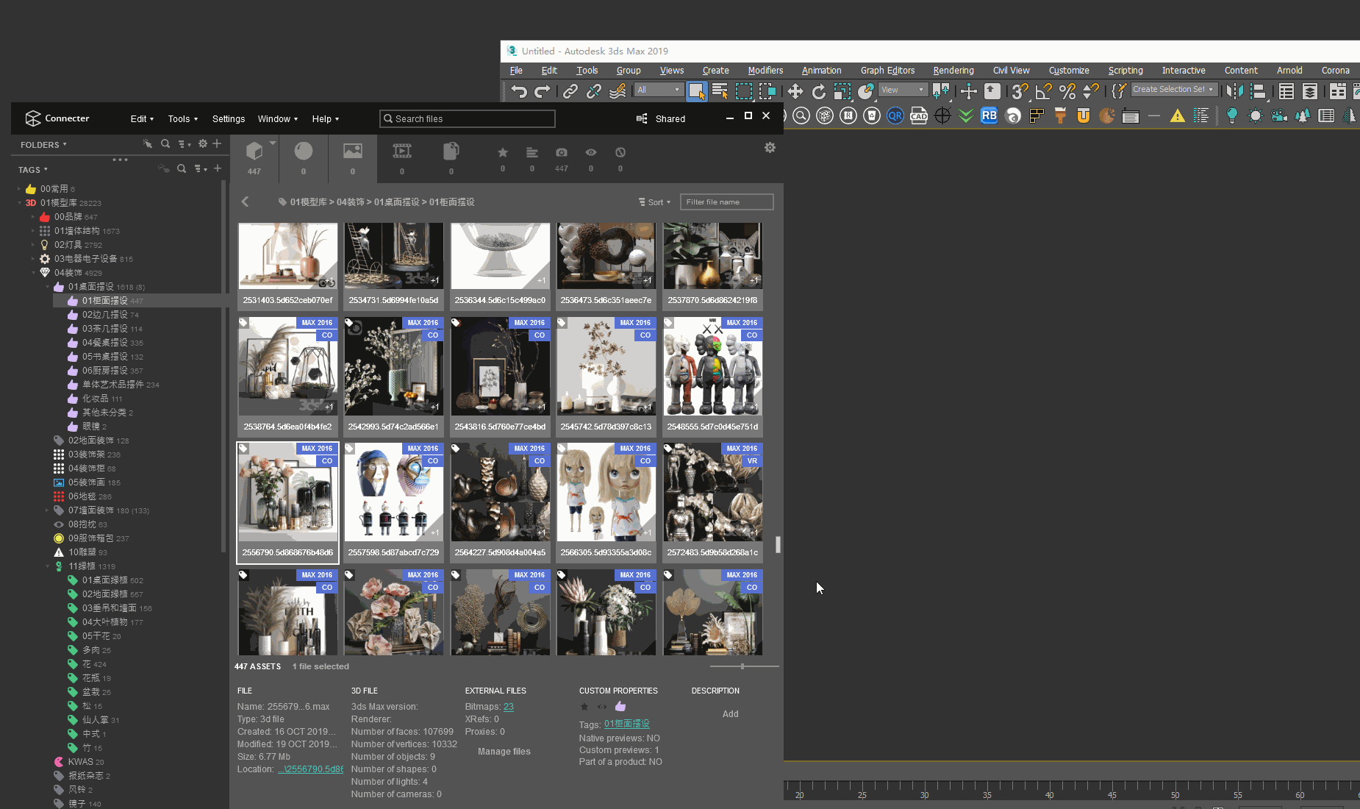1360x809 pixels.
Task: Click the light bulb icon in 3ds Max toolbar
Action: 1231,115
